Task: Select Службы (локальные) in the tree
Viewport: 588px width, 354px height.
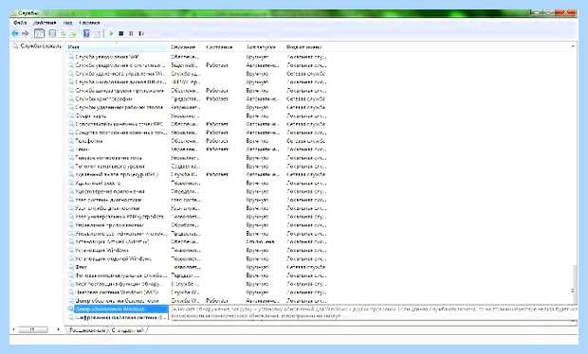Action: [x=41, y=46]
